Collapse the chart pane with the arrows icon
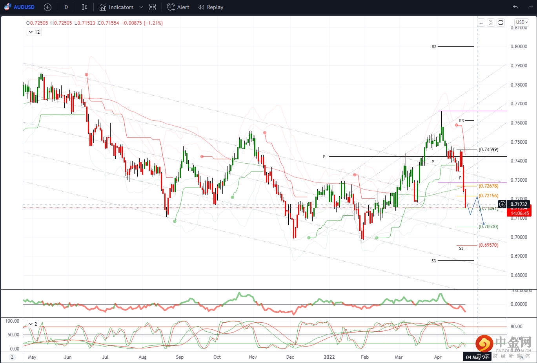Image resolution: width=537 pixels, height=363 pixels. pos(491,23)
